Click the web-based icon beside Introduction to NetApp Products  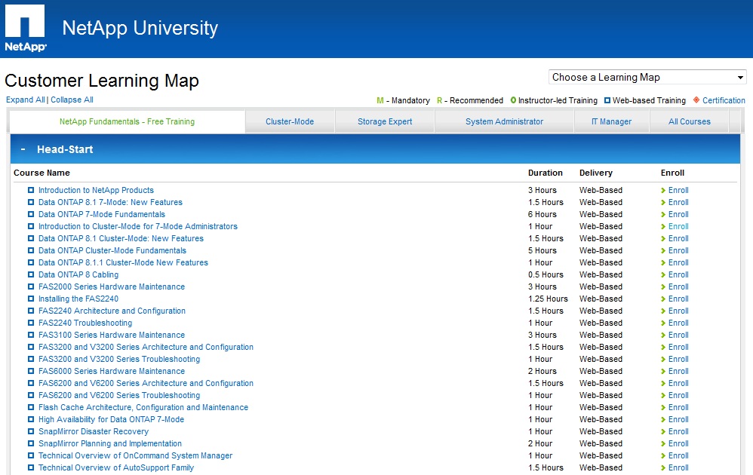tap(31, 191)
